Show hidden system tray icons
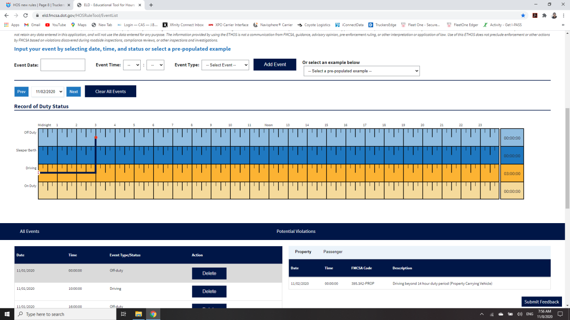 coord(481,314)
